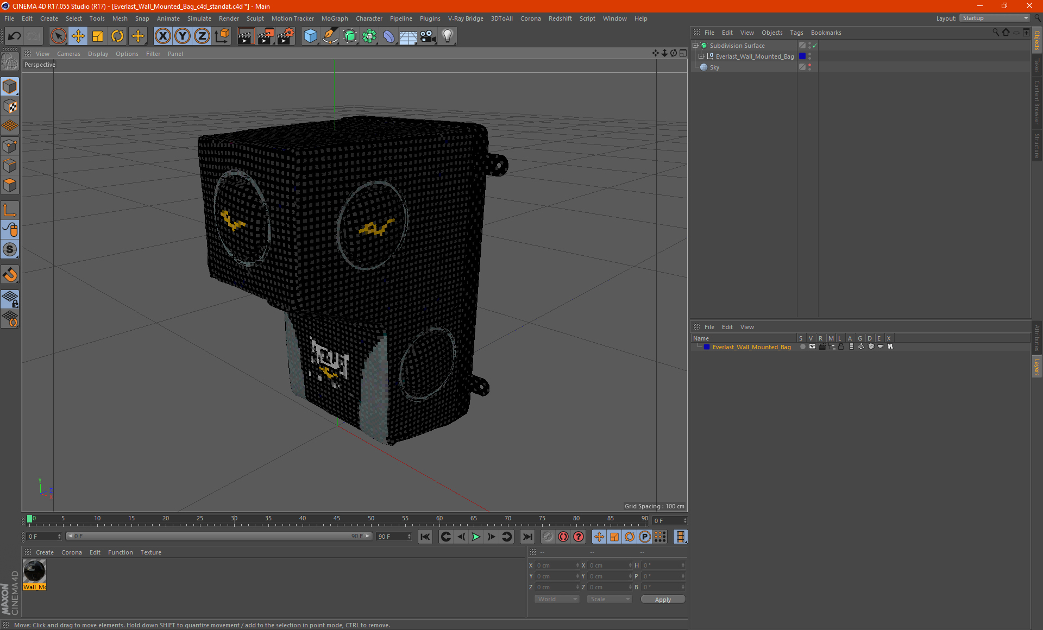
Task: Switch to Model mode
Action: click(10, 87)
